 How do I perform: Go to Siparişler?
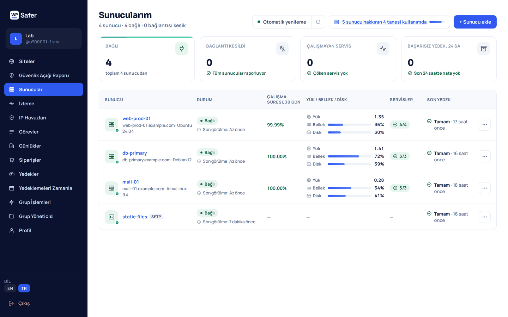click(x=44, y=160)
